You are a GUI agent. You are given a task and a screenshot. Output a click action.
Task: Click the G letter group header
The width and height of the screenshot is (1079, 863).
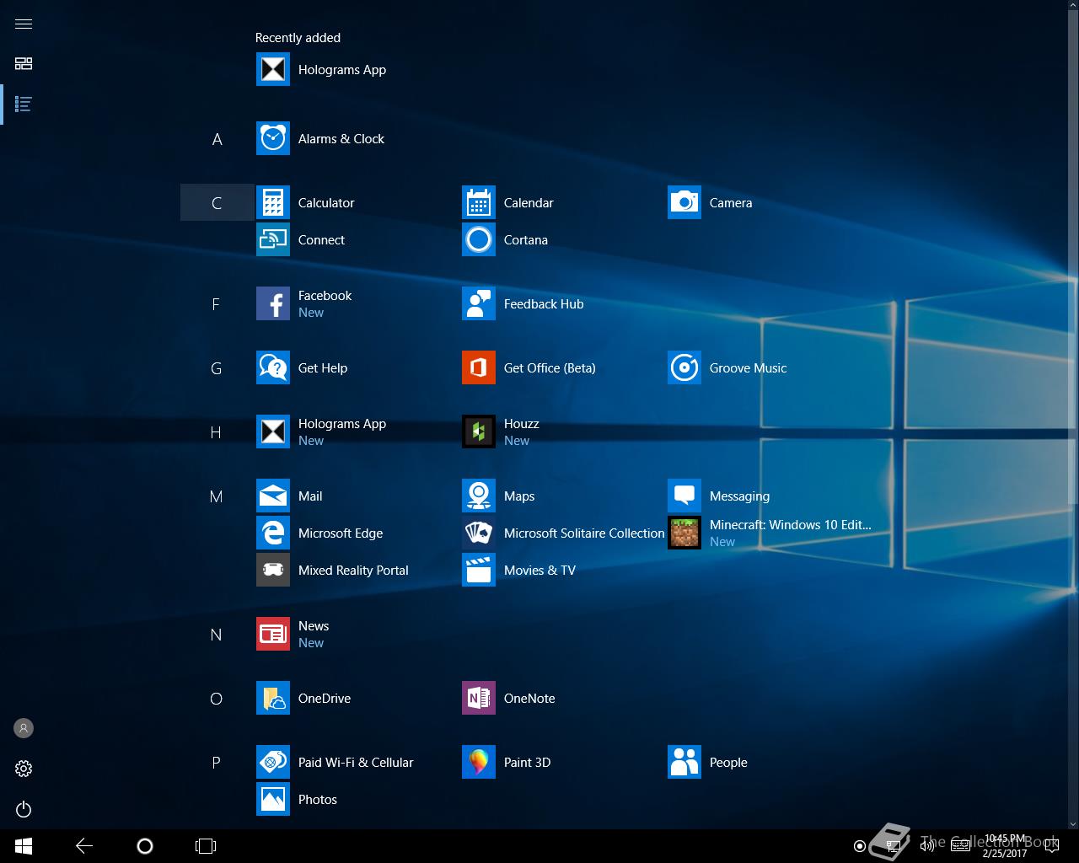click(x=217, y=368)
